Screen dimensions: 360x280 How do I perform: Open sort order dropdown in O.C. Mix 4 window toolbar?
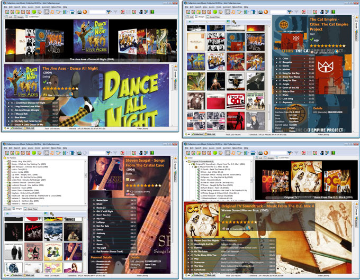(246, 153)
